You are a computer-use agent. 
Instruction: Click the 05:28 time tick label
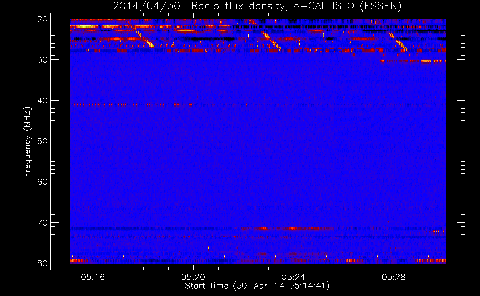tap(394, 277)
